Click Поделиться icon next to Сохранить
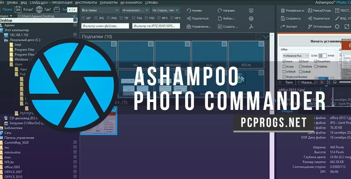The height and width of the screenshot is (179, 351). (x=310, y=18)
